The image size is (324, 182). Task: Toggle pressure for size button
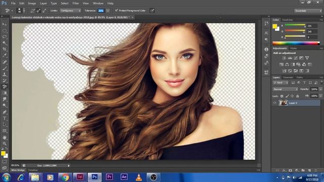click(x=152, y=11)
